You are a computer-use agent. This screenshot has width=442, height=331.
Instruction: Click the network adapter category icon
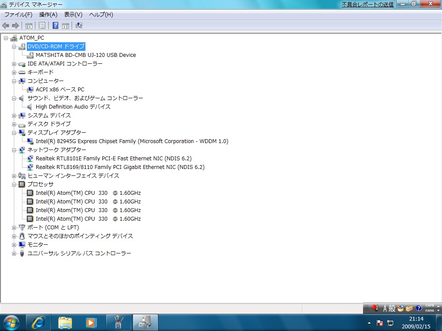tap(22, 150)
